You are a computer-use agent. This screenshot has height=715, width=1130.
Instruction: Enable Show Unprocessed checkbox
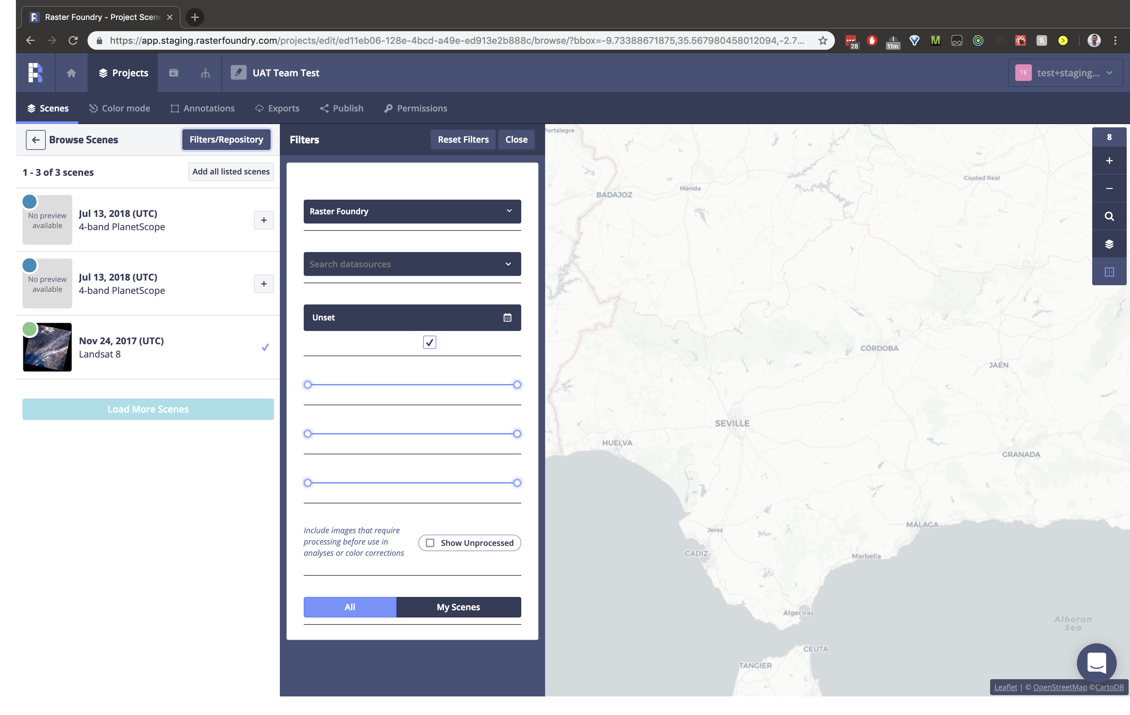click(x=430, y=543)
